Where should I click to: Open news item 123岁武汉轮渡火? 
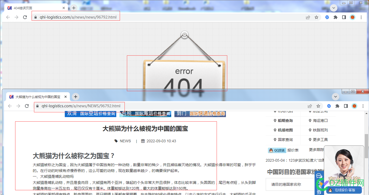click(295, 160)
